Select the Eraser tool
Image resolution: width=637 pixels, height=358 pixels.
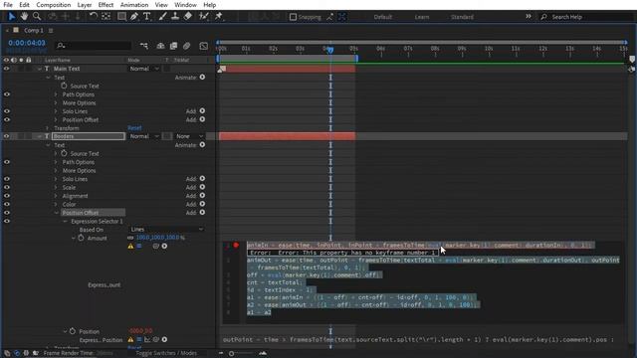pos(188,16)
